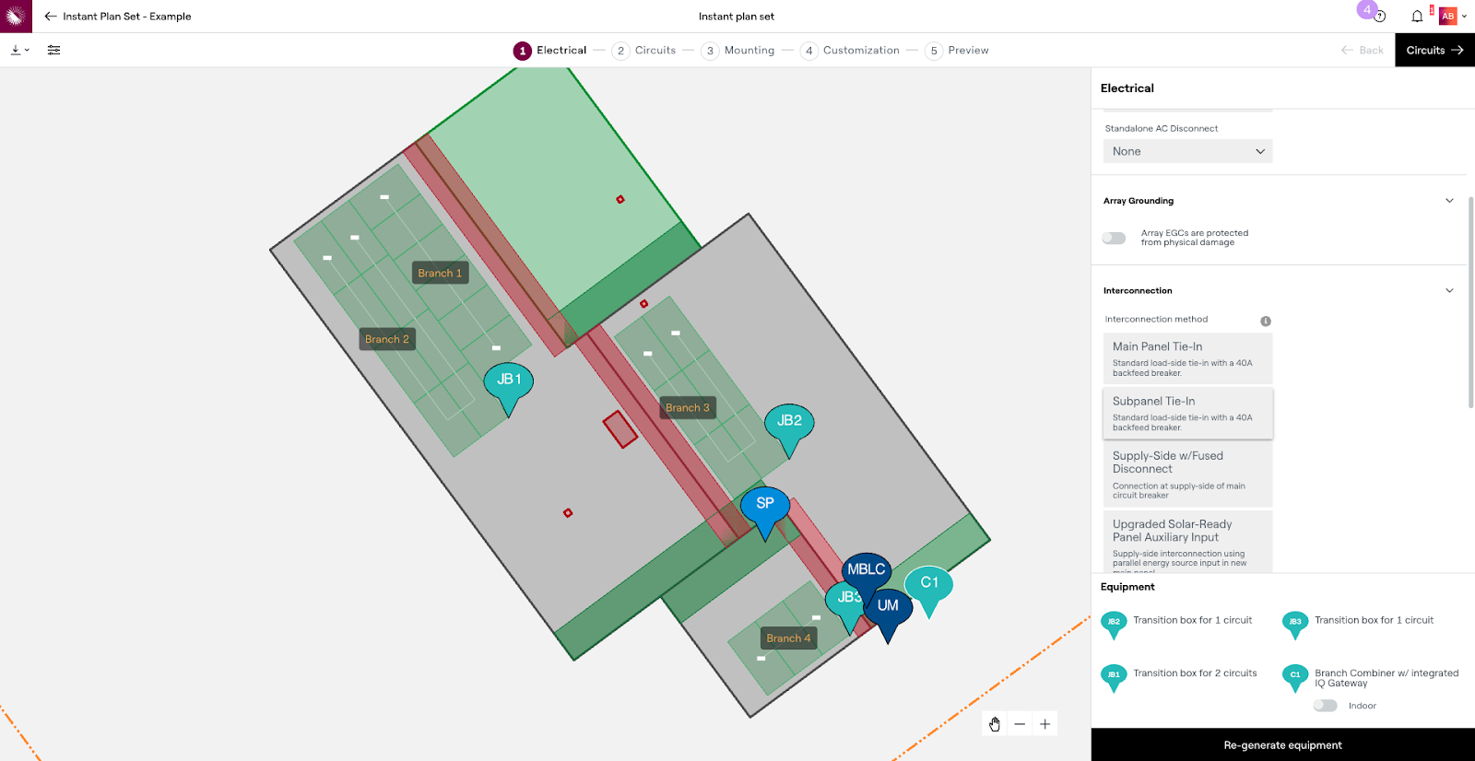Click the Branch 3 label on roof
The height and width of the screenshot is (761, 1475).
[x=688, y=407]
